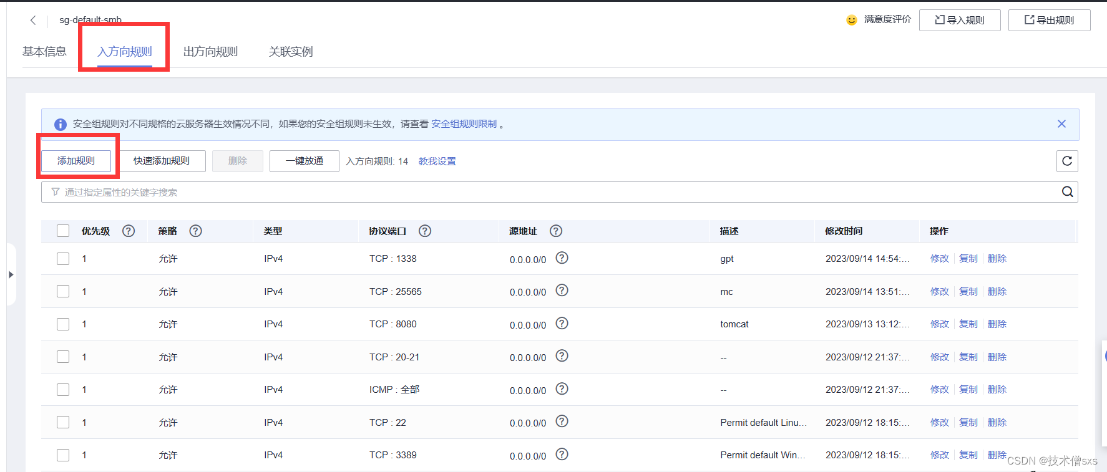Check the box for the TCP 1338 rule

coord(63,259)
